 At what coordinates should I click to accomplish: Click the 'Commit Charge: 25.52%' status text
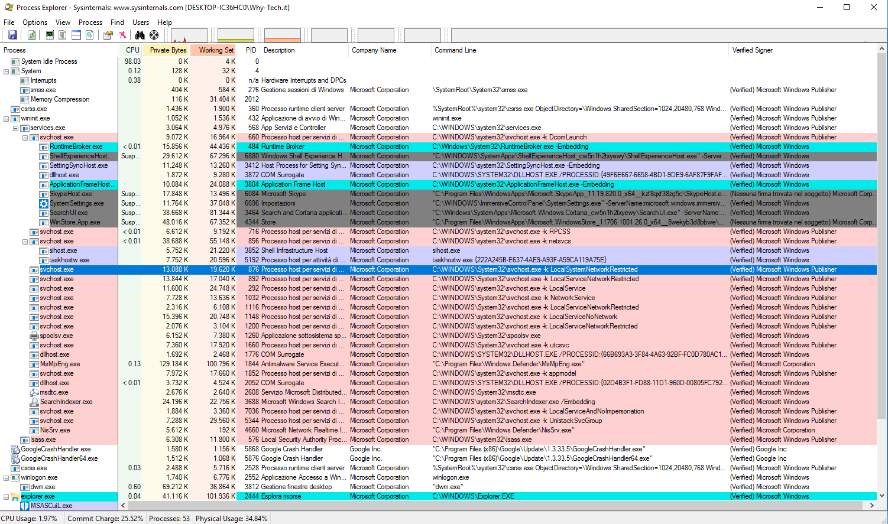click(x=105, y=519)
